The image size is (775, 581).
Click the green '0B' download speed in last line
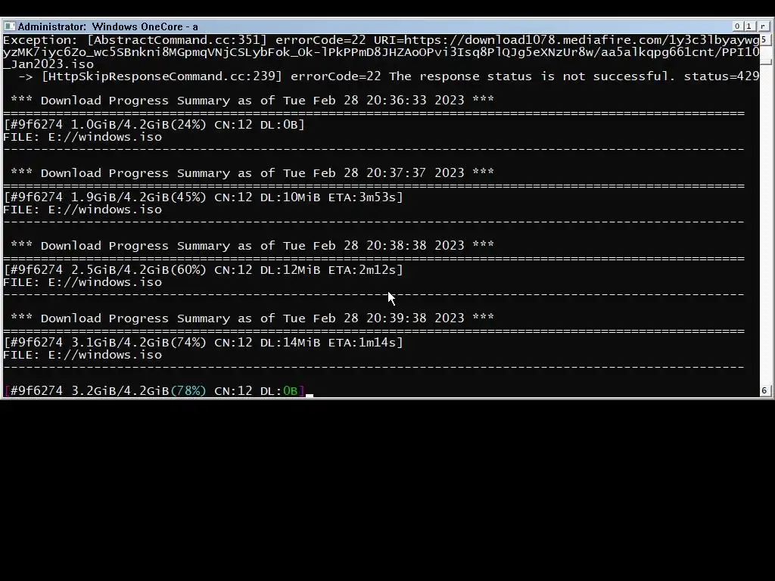(x=290, y=391)
